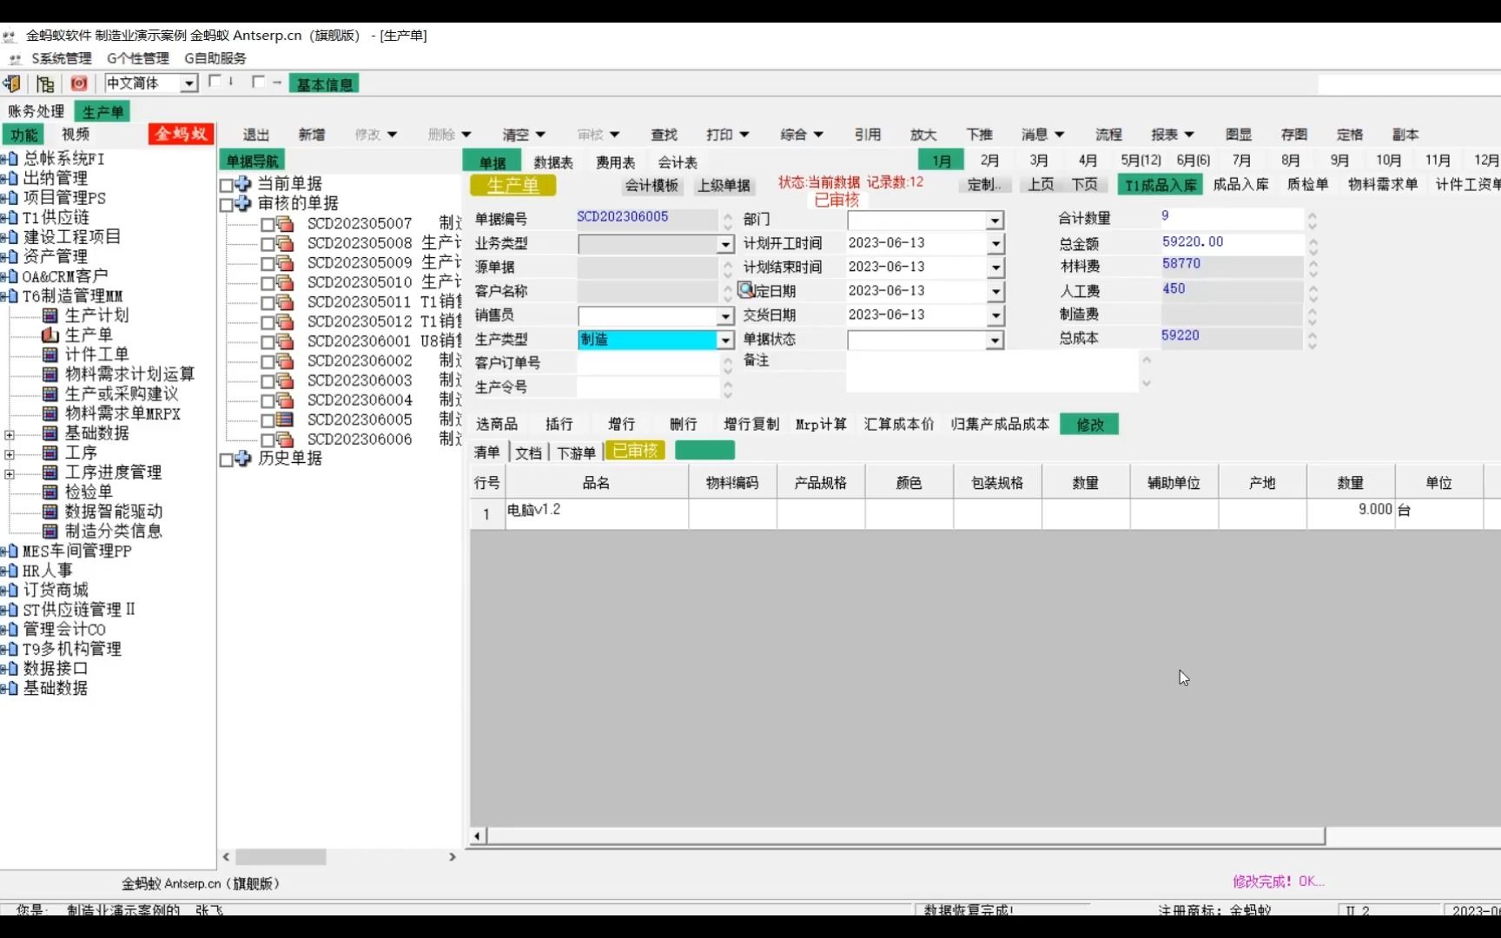Screen dimensions: 1501x938
Task: Open the G个性管理 menu
Action: pos(138,58)
